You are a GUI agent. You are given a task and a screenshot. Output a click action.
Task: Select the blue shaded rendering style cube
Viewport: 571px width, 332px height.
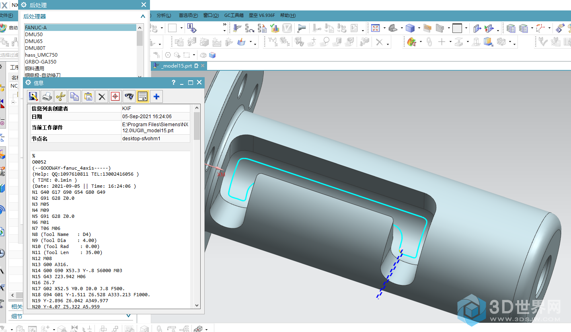[410, 28]
